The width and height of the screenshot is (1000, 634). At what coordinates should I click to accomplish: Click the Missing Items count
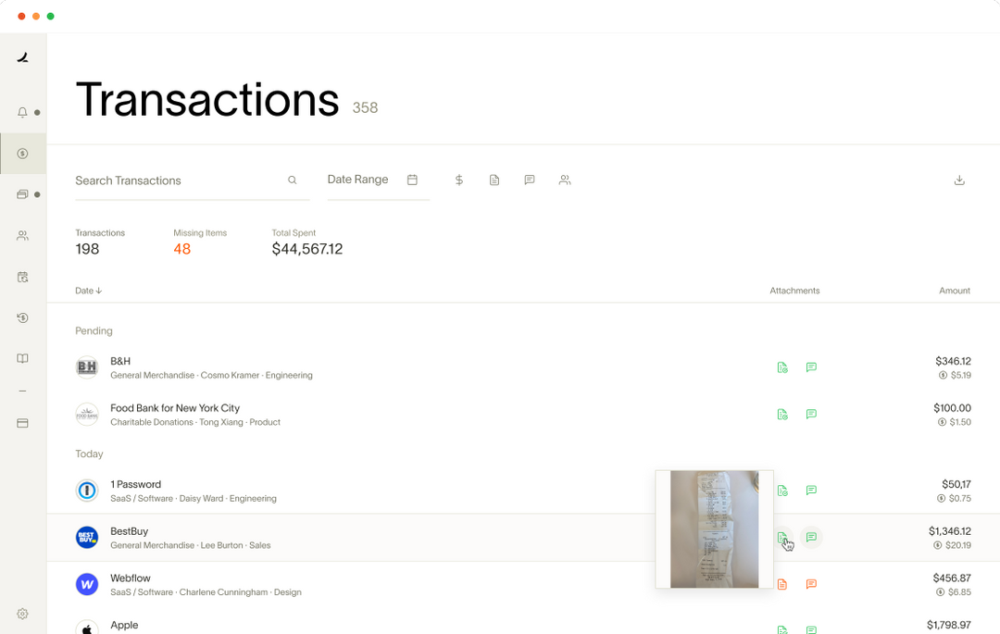tap(182, 248)
